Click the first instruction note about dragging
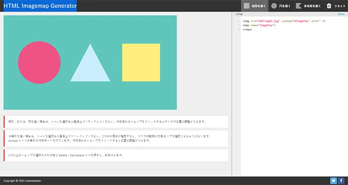 click(x=116, y=122)
